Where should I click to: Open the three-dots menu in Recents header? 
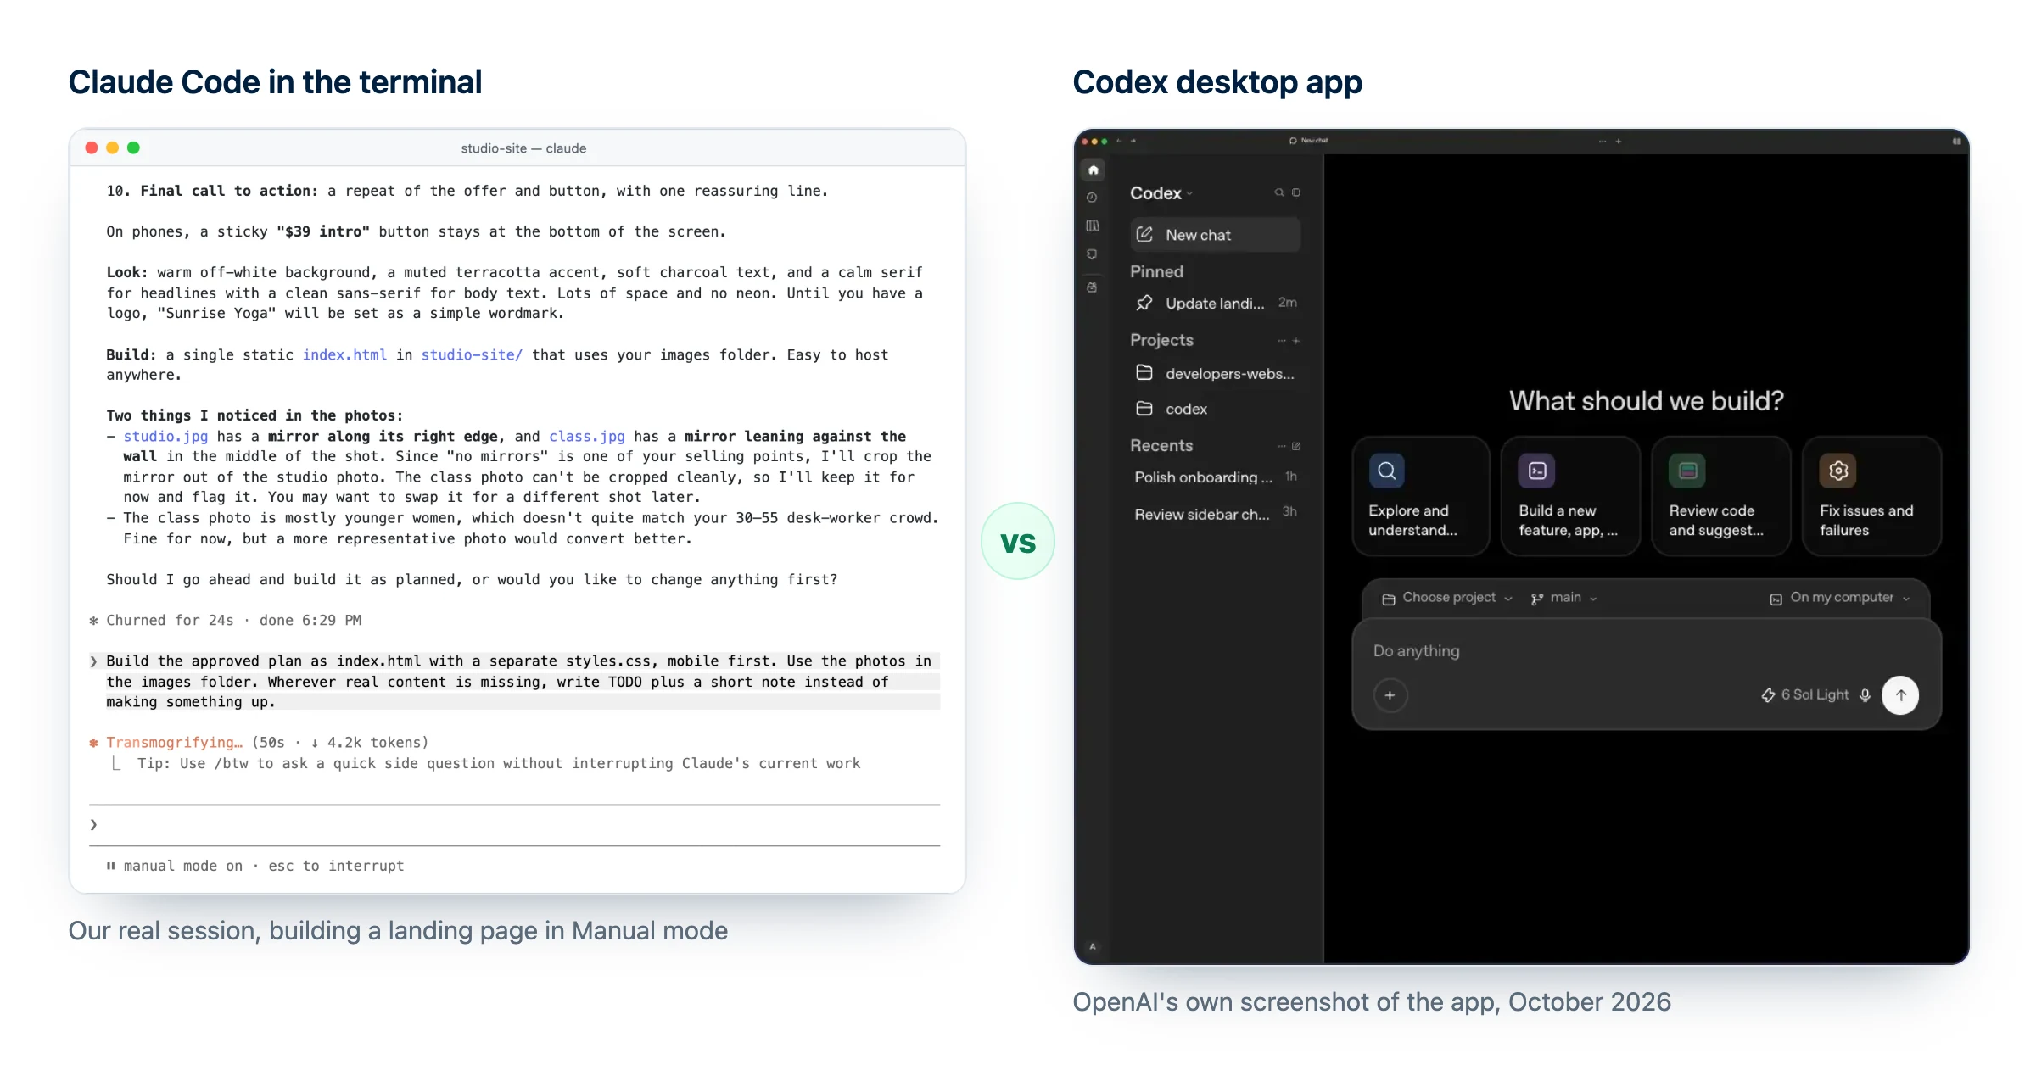click(1282, 446)
